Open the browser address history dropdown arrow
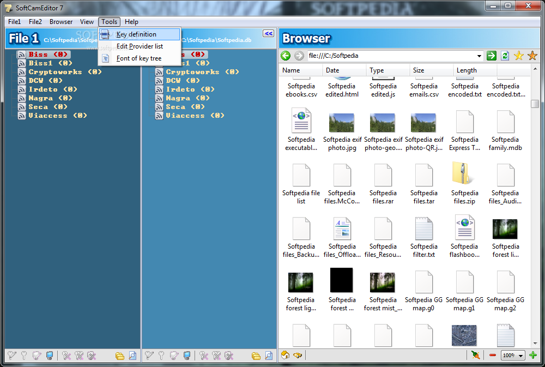This screenshot has height=367, width=545. tap(479, 56)
